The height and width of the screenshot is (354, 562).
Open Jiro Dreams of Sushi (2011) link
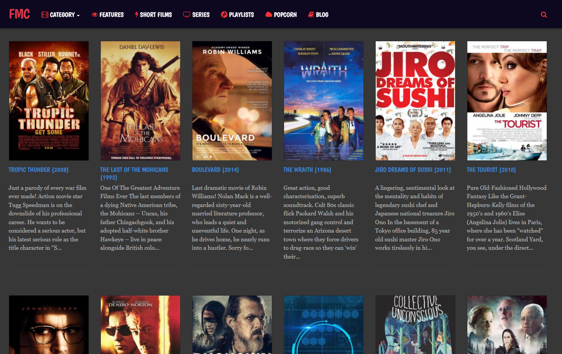[413, 170]
